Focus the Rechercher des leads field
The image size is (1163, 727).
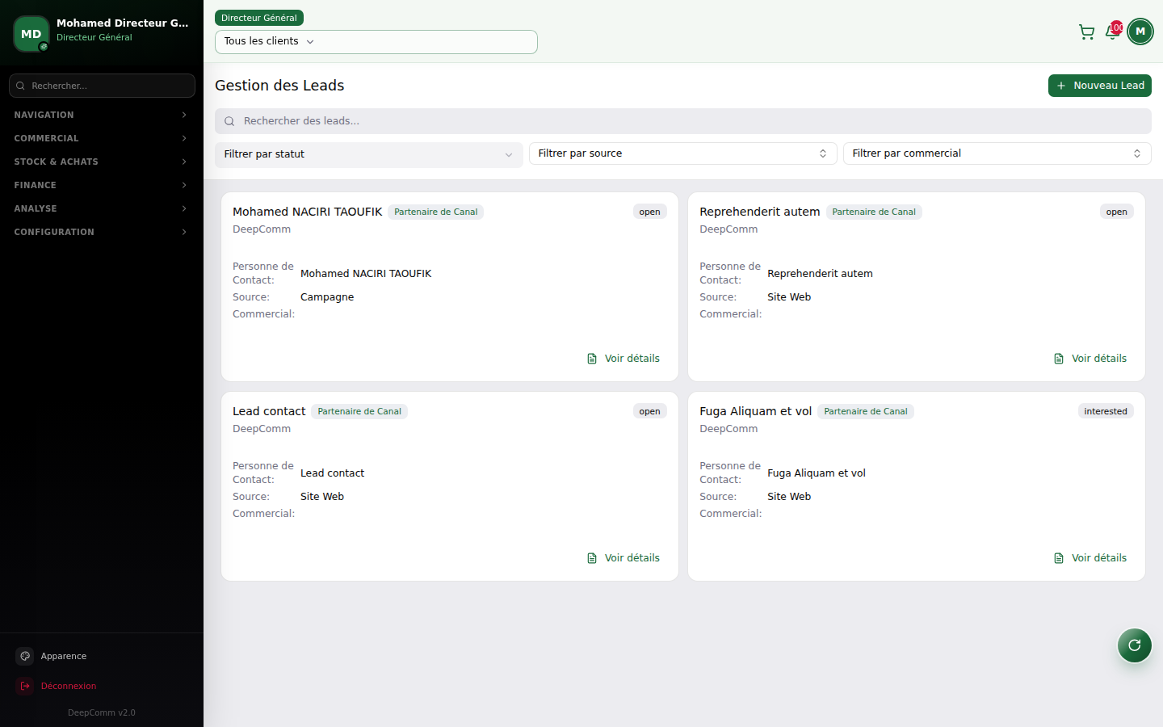point(683,121)
